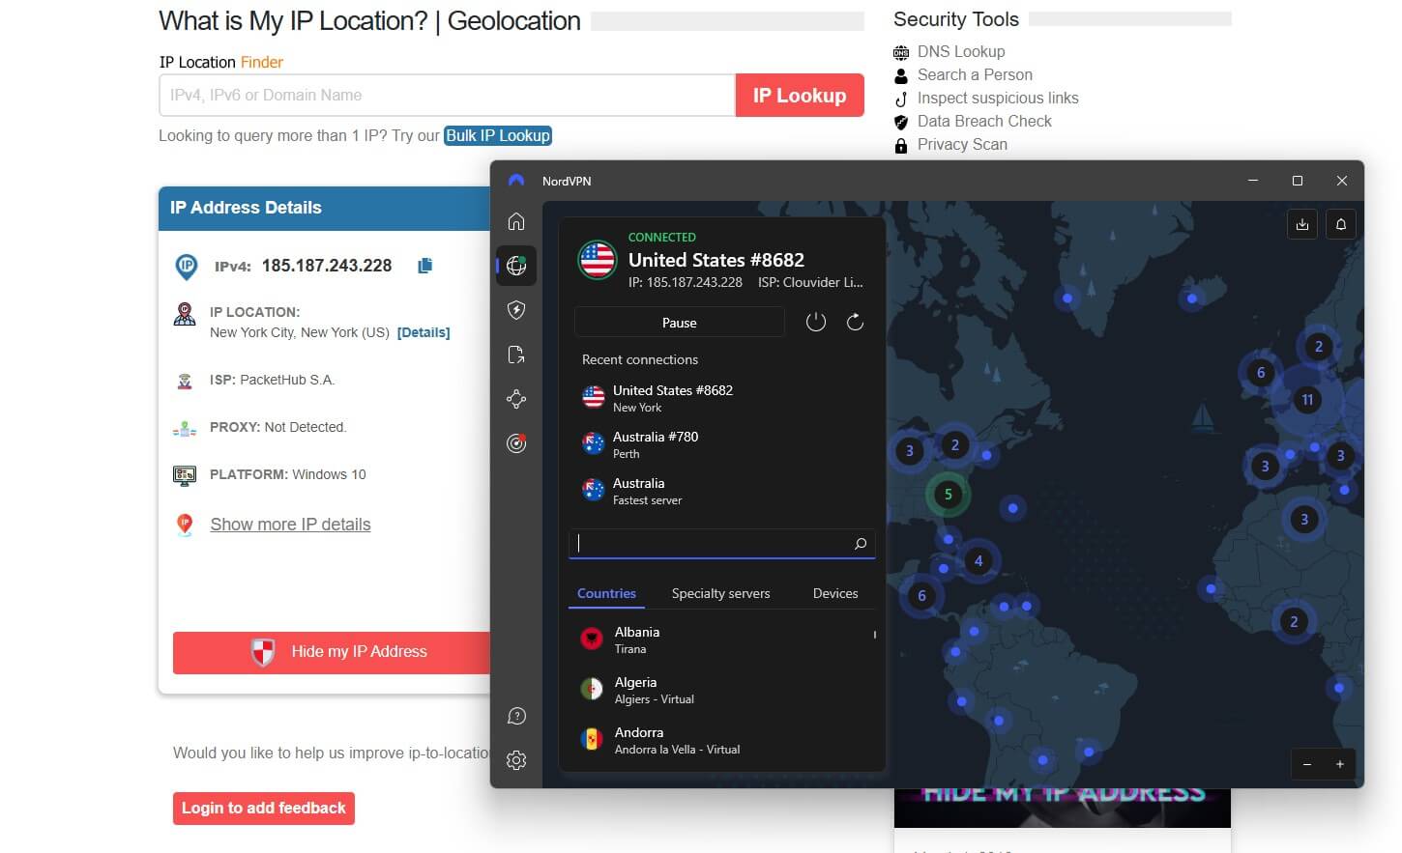The width and height of the screenshot is (1402, 853).
Task: Zoom in the map with plus button
Action: click(x=1340, y=764)
